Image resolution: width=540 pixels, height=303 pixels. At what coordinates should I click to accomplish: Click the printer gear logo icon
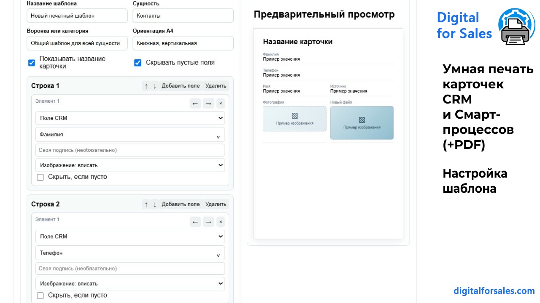point(516,26)
